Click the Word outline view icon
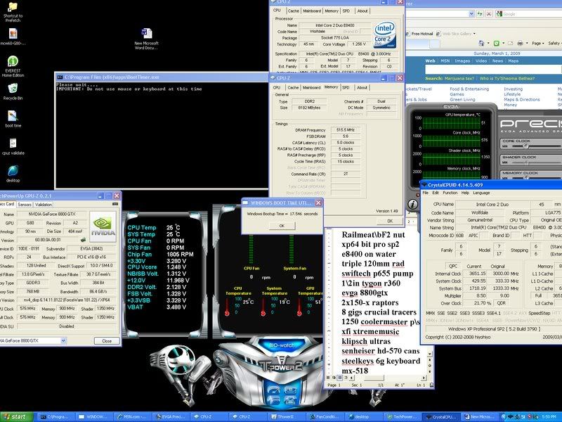 pyautogui.click(x=346, y=378)
